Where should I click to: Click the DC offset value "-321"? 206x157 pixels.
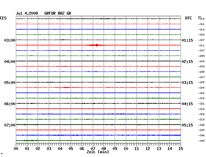(x=201, y=104)
